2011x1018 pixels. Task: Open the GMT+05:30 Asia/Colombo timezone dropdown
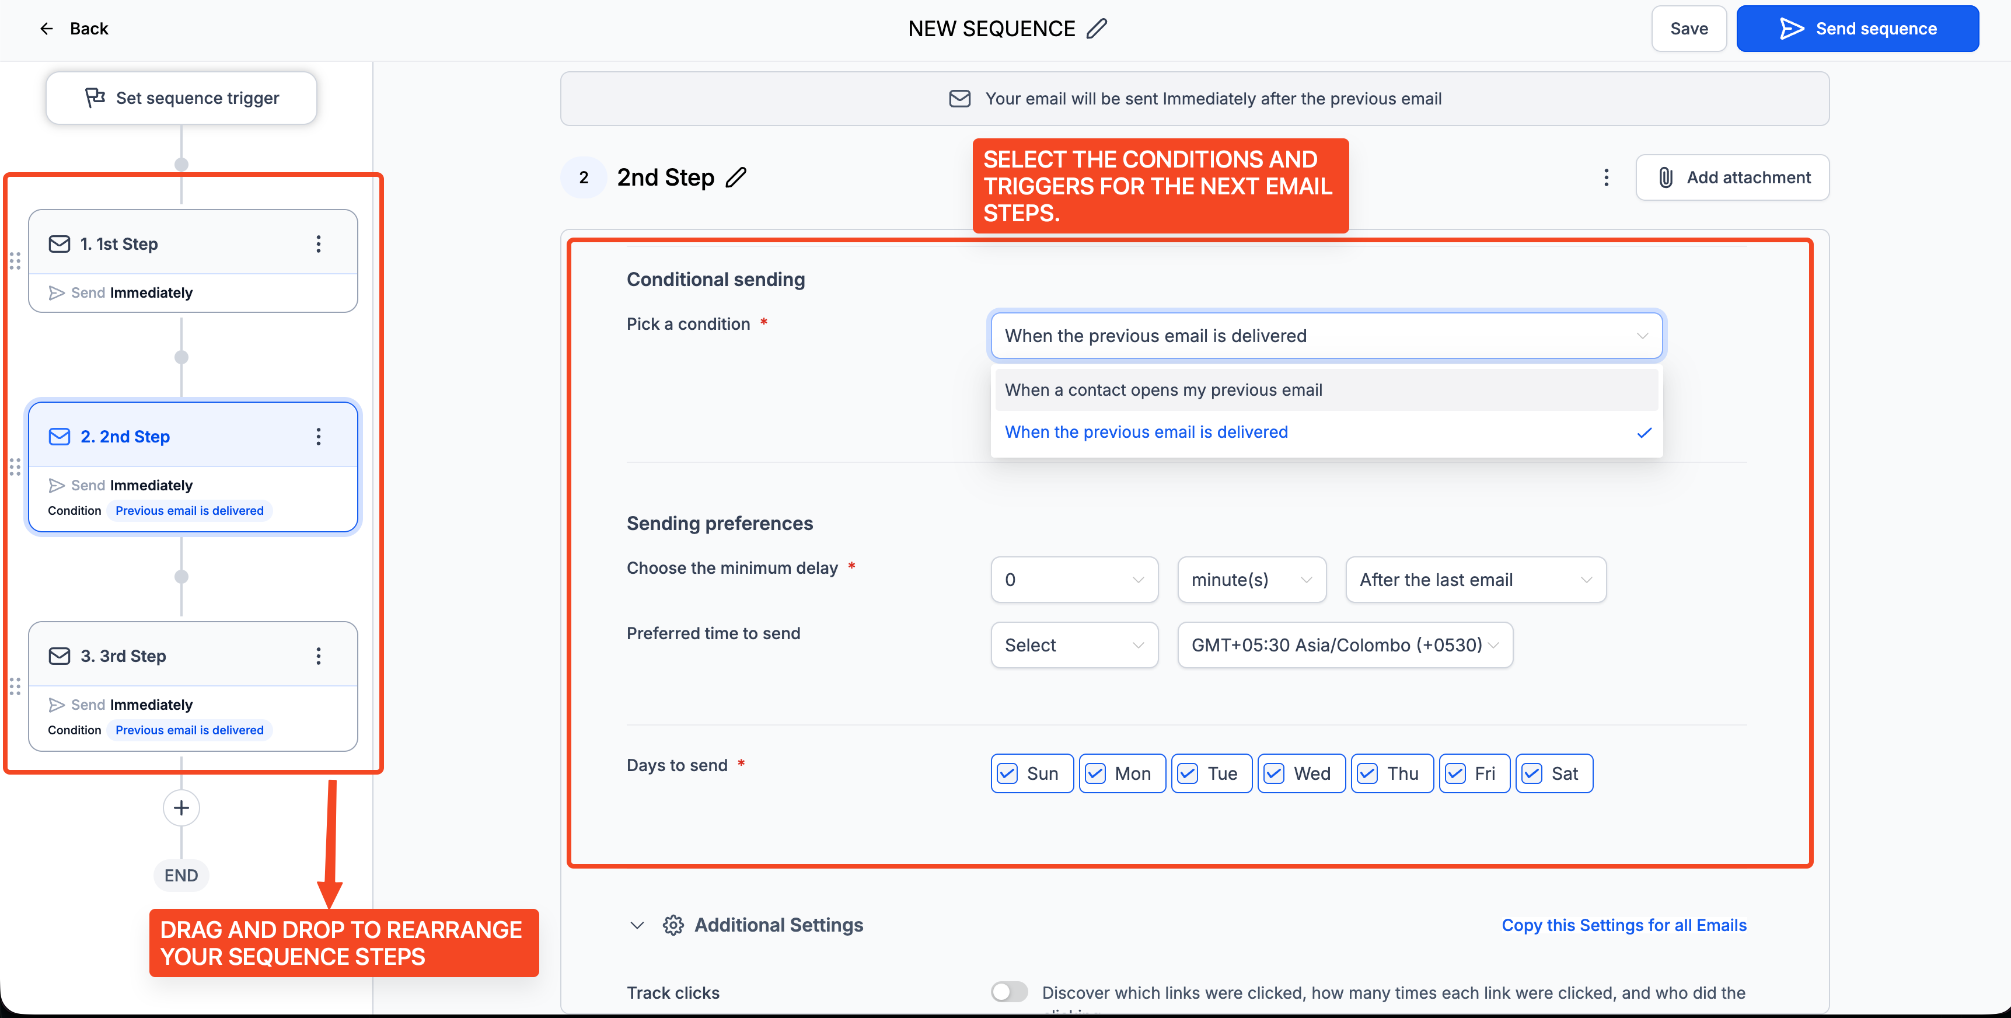[1345, 646]
